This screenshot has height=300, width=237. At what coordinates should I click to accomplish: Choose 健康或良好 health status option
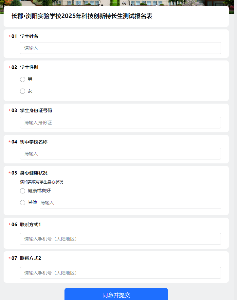tap(23, 191)
